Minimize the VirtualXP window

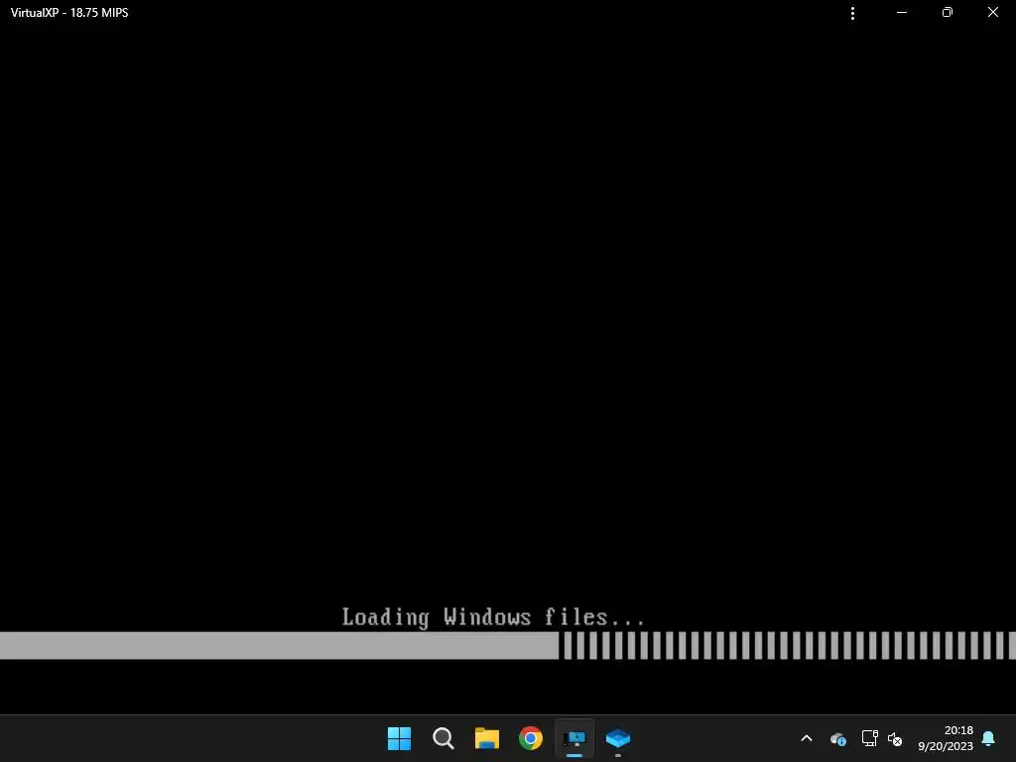pyautogui.click(x=901, y=12)
